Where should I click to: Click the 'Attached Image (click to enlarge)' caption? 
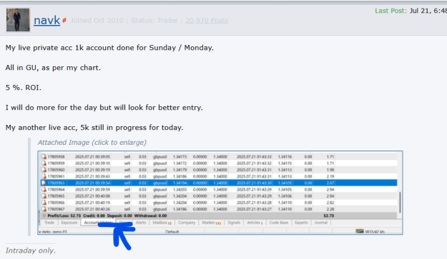pos(92,143)
